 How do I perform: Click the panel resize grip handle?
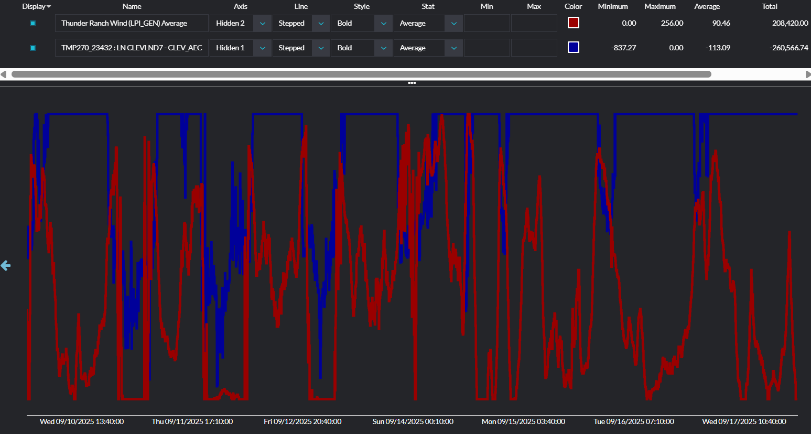412,83
